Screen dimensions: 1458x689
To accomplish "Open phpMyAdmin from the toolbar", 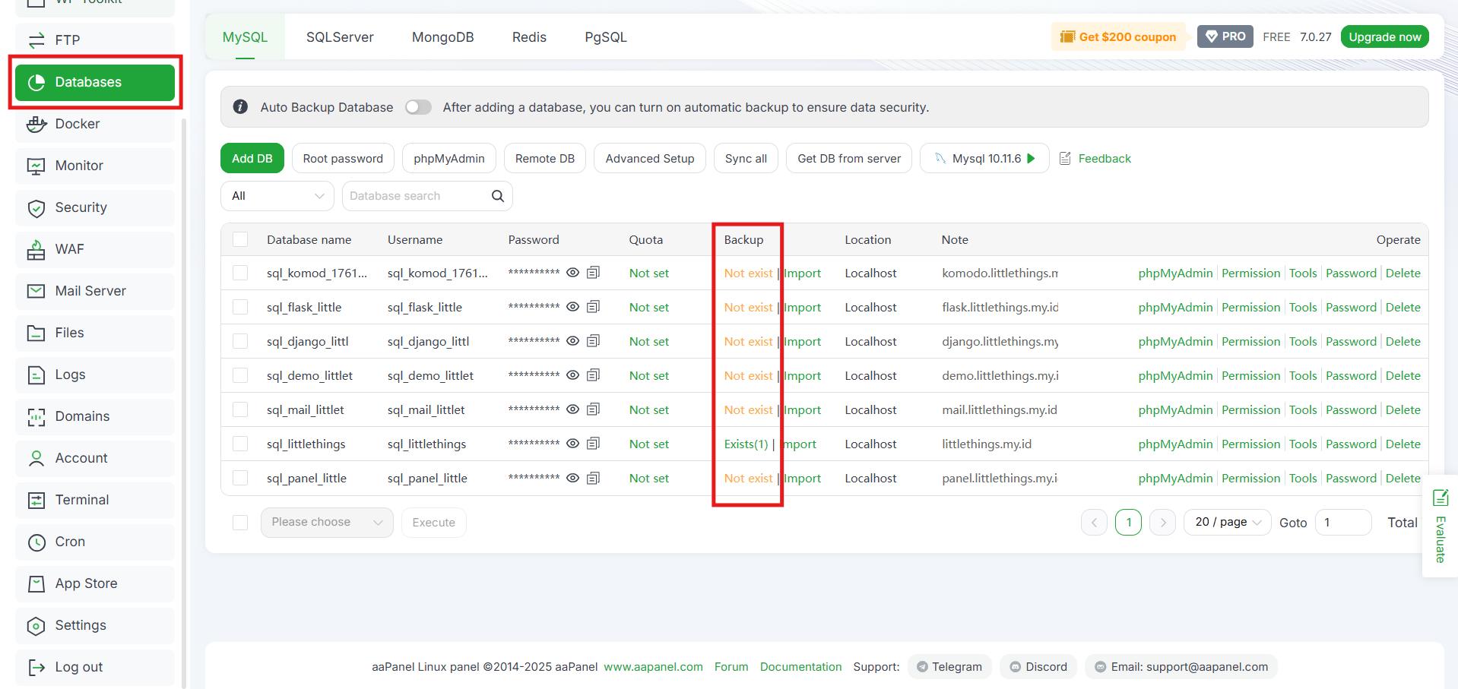I will coord(448,158).
